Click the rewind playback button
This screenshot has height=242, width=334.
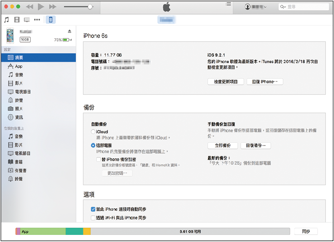[29, 7]
